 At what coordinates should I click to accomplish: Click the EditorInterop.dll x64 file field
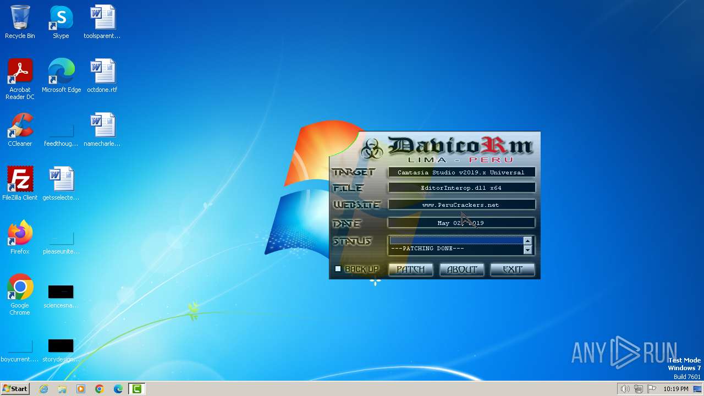point(461,188)
